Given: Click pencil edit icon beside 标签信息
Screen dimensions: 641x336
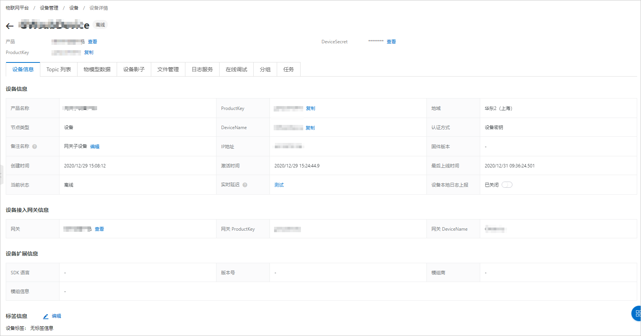Looking at the screenshot, I should tap(46, 316).
